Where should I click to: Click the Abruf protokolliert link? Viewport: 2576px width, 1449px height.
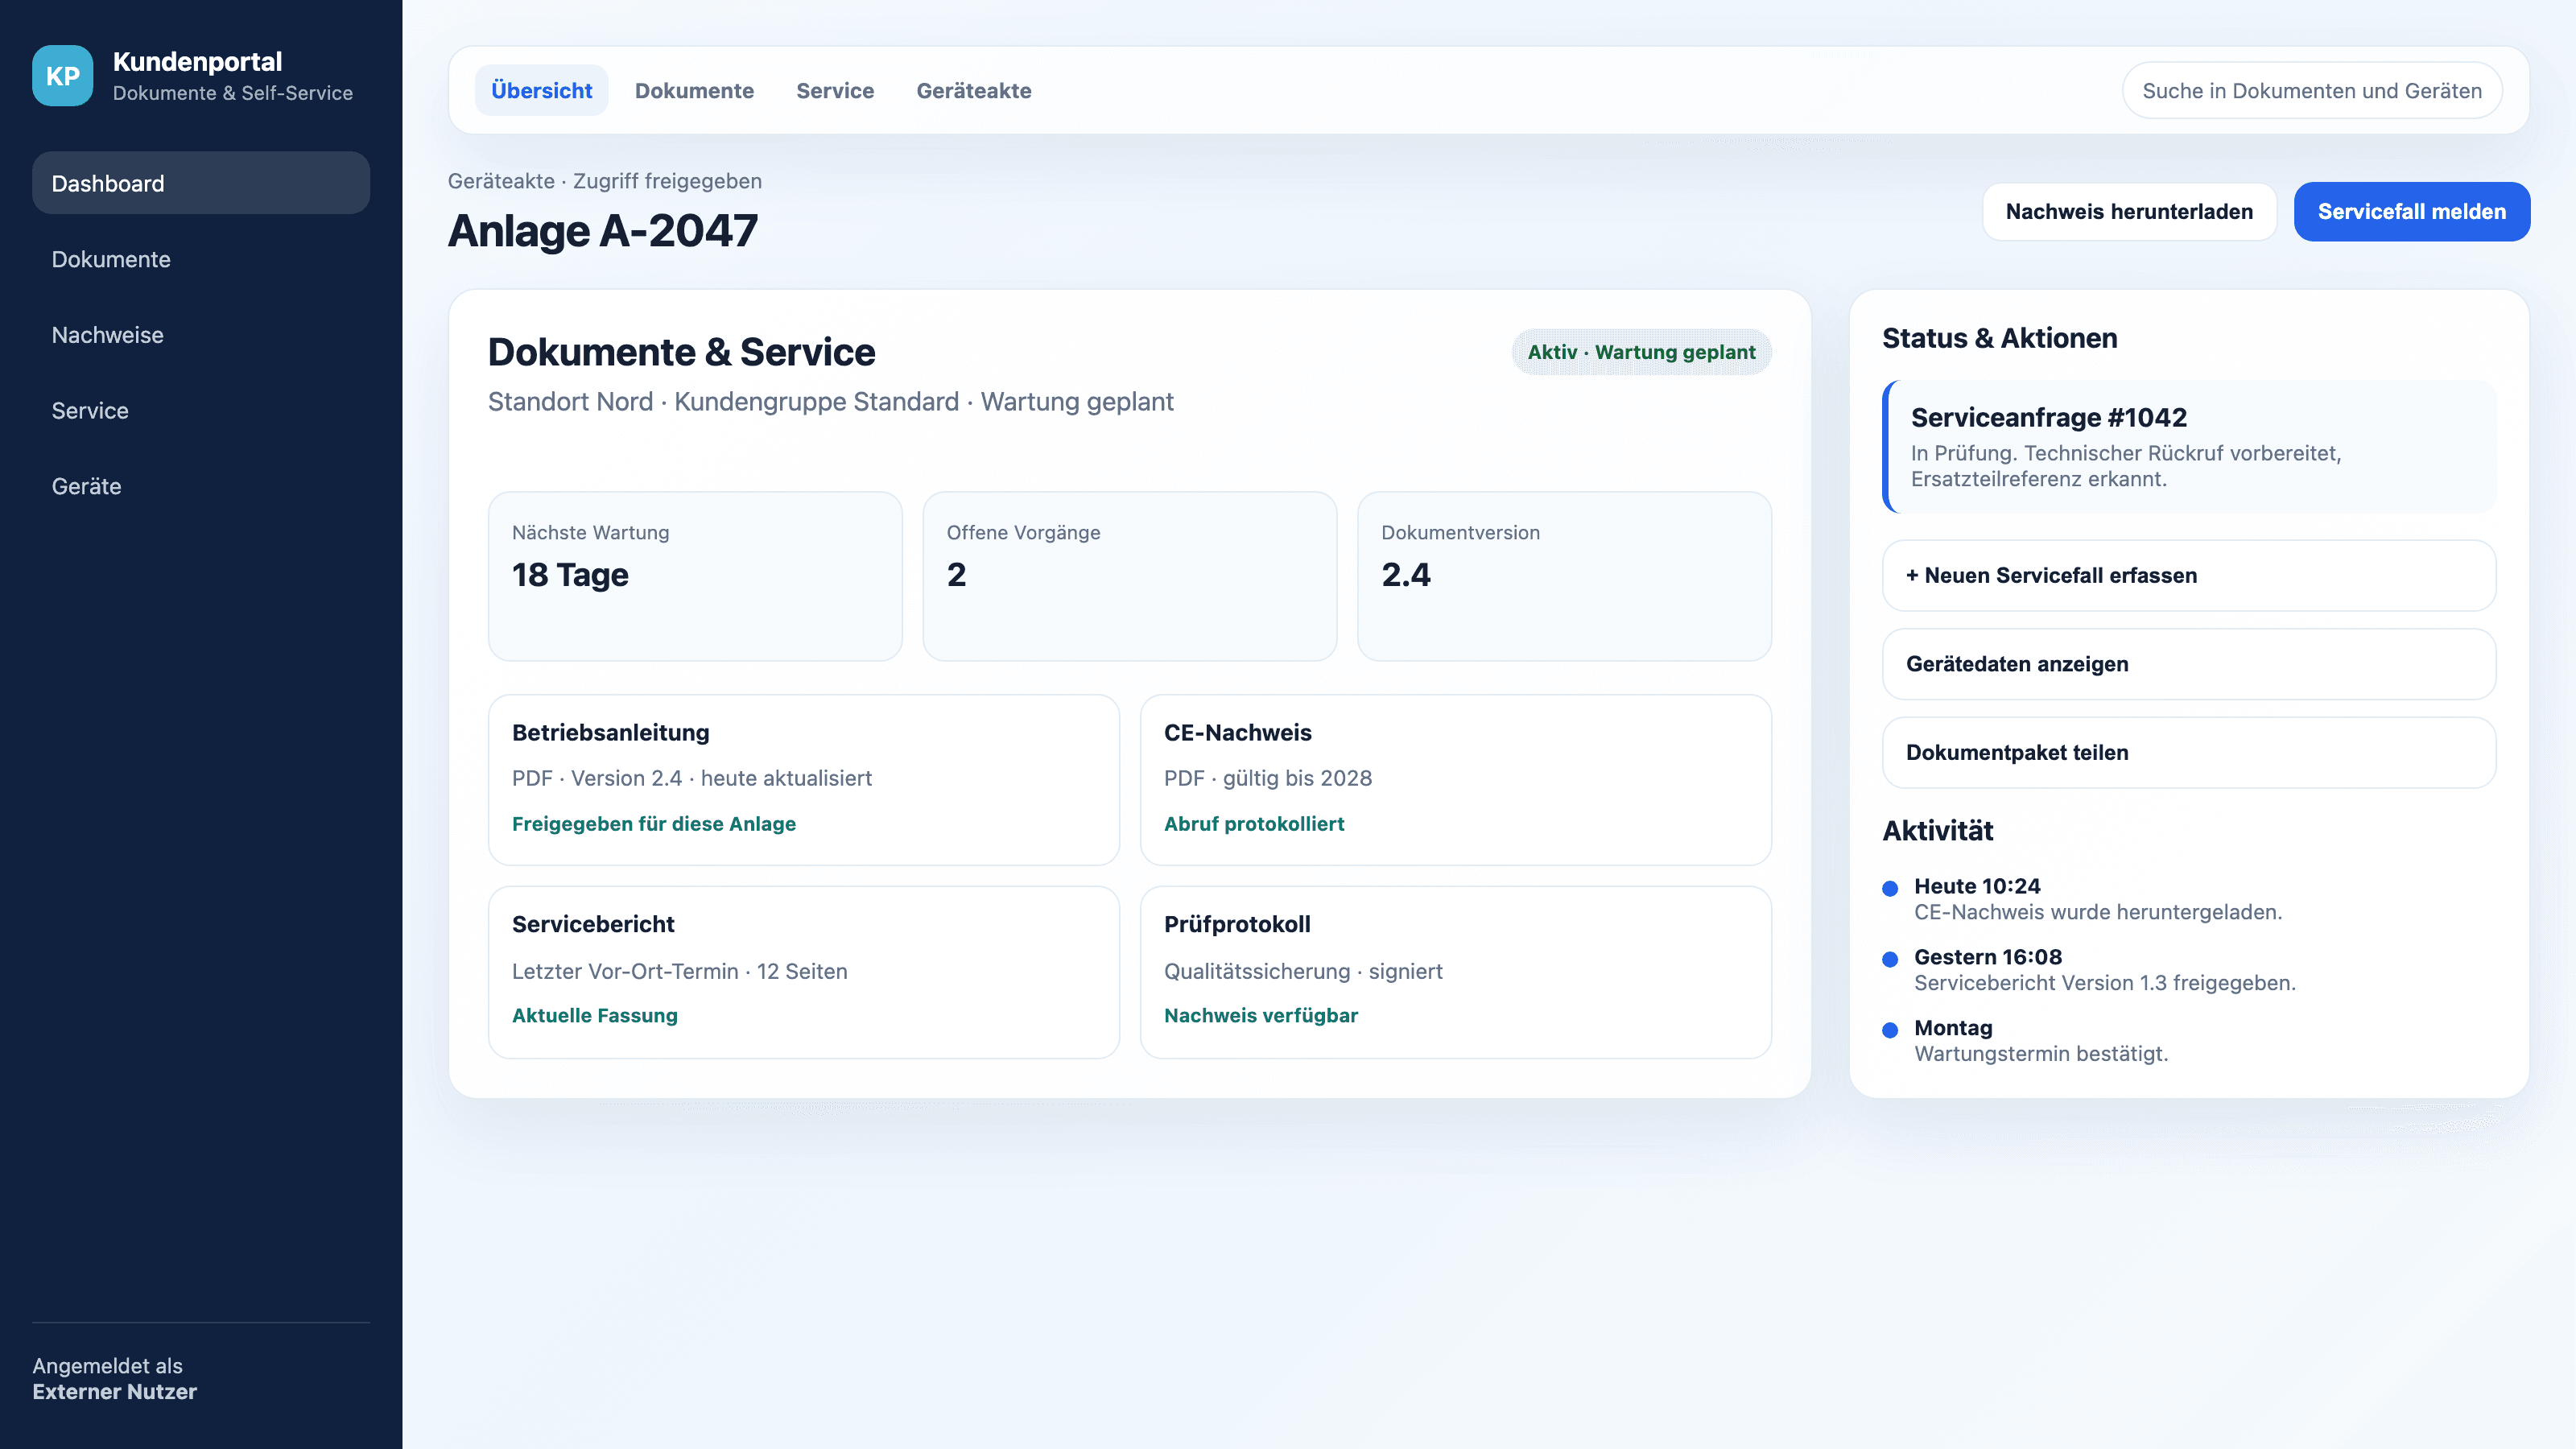1254,823
